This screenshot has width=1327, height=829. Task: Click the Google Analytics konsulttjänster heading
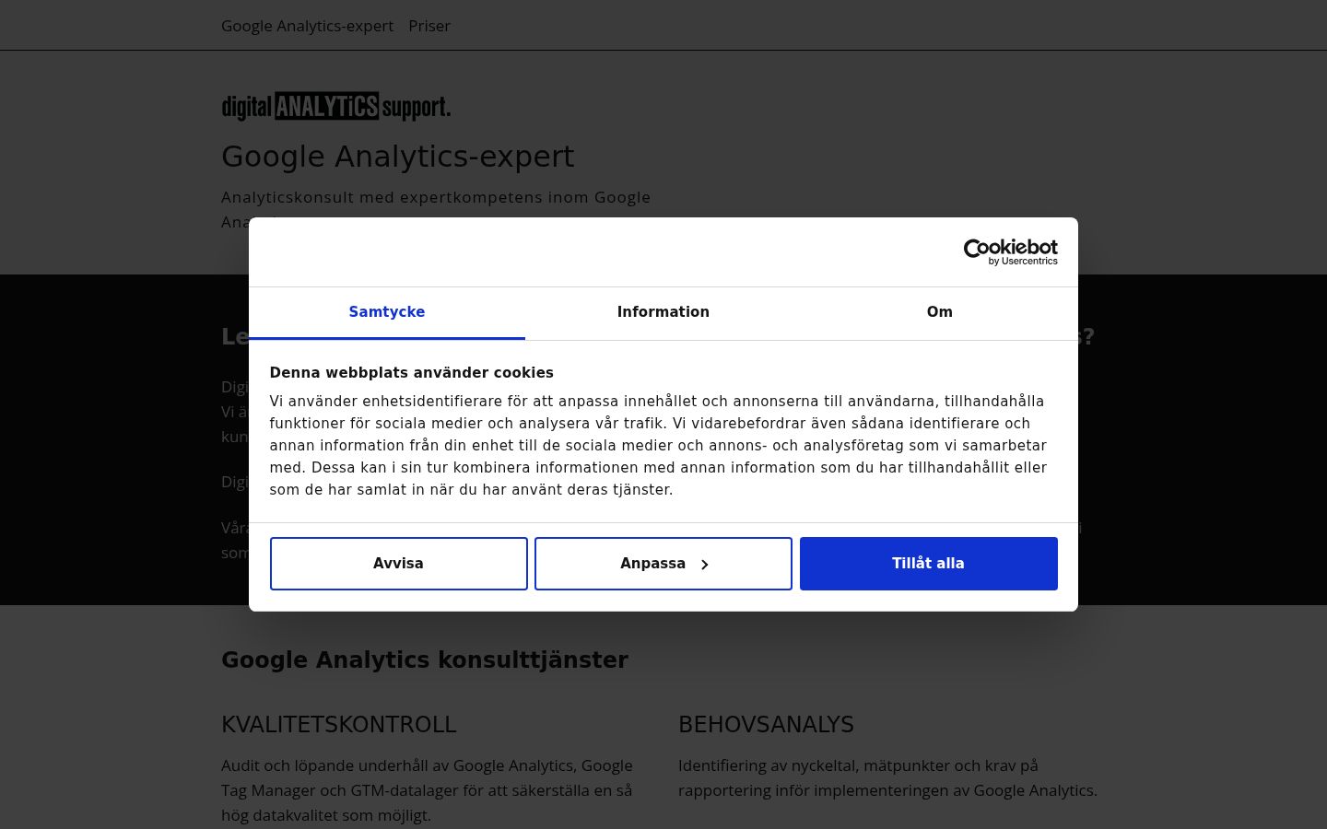coord(425,660)
